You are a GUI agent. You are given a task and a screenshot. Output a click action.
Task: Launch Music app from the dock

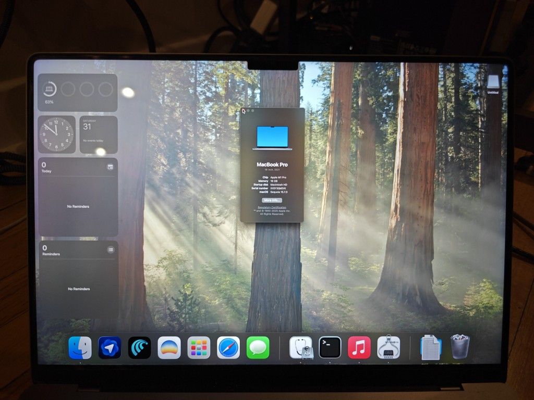tap(359, 347)
